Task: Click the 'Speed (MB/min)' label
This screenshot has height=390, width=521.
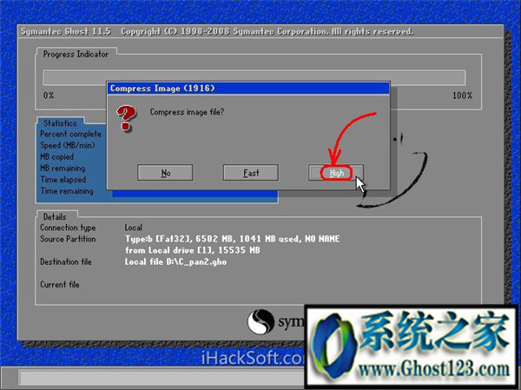Action: pyautogui.click(x=68, y=145)
